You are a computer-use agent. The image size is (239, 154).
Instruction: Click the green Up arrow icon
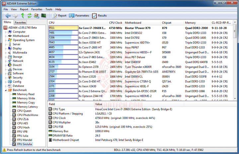[23, 16]
